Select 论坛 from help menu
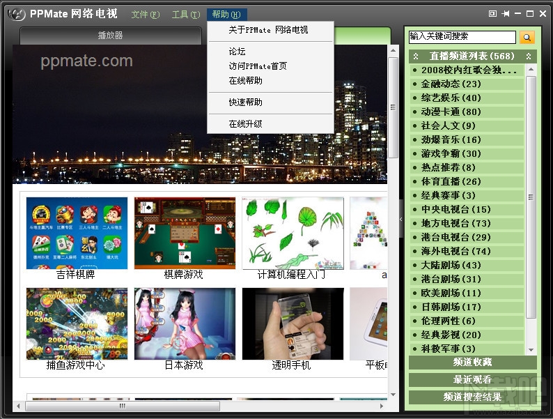This screenshot has width=553, height=419. pos(270,52)
